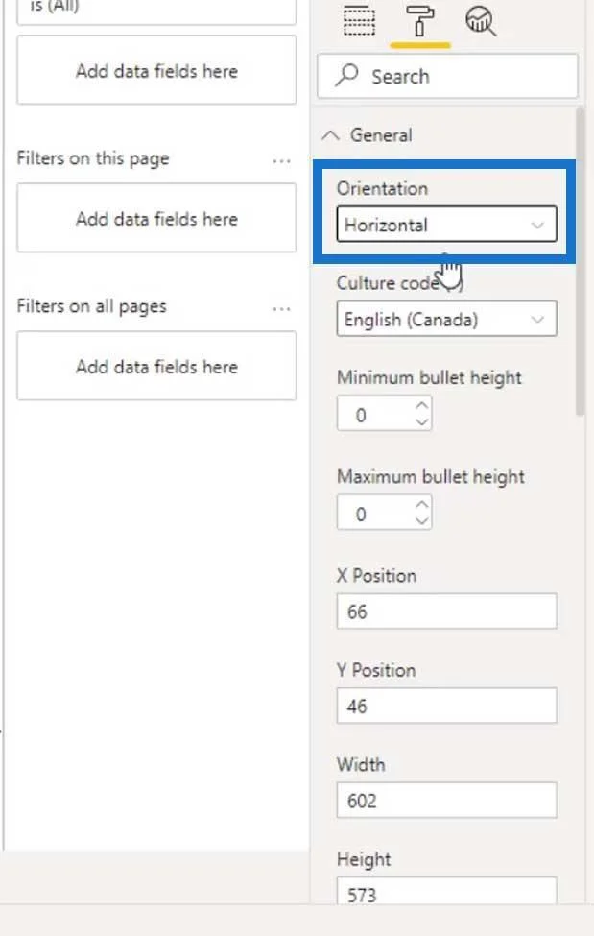Click the Height label

tap(364, 859)
